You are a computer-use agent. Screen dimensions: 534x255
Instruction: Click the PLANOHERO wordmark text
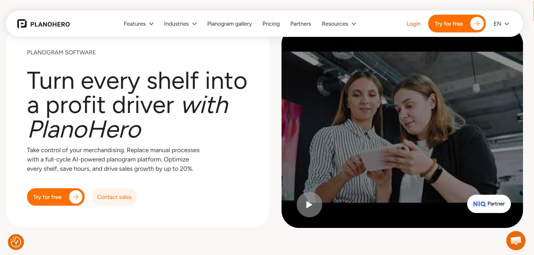[x=50, y=25]
